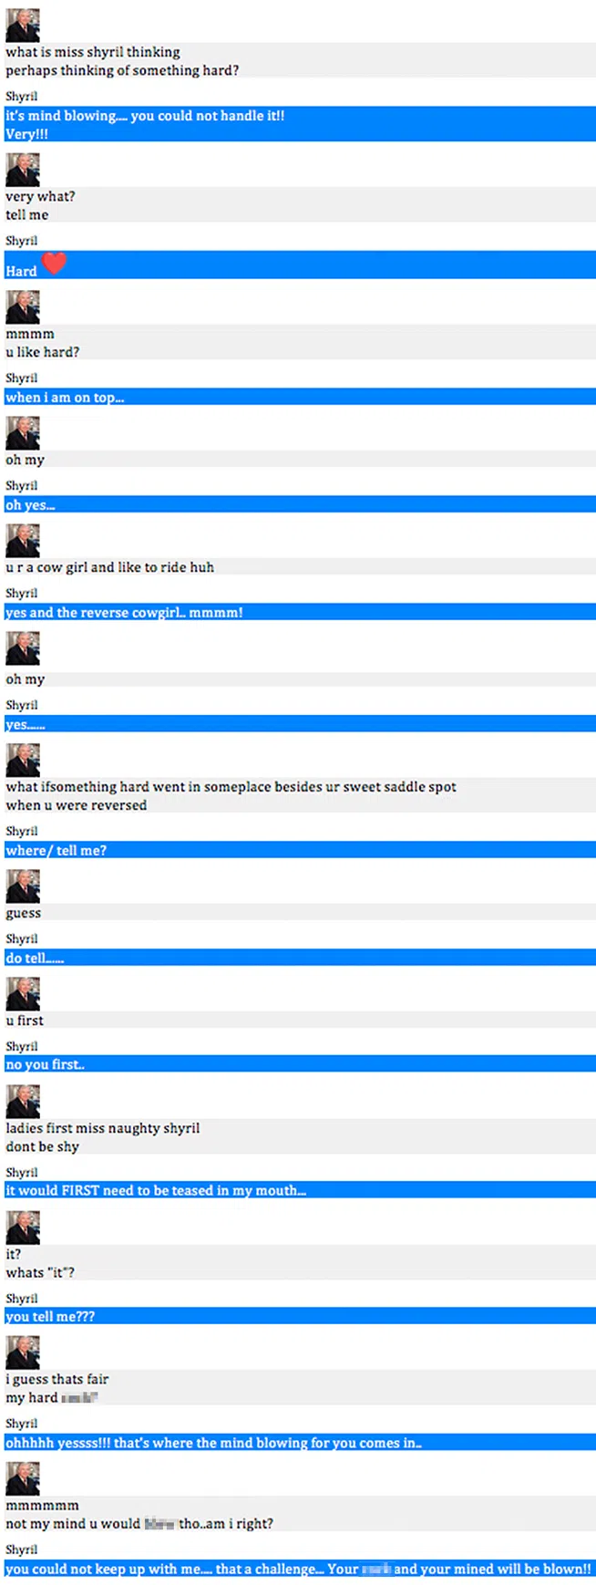
Task: Open avatar above 'i guess thats fair'
Action: point(23,1352)
